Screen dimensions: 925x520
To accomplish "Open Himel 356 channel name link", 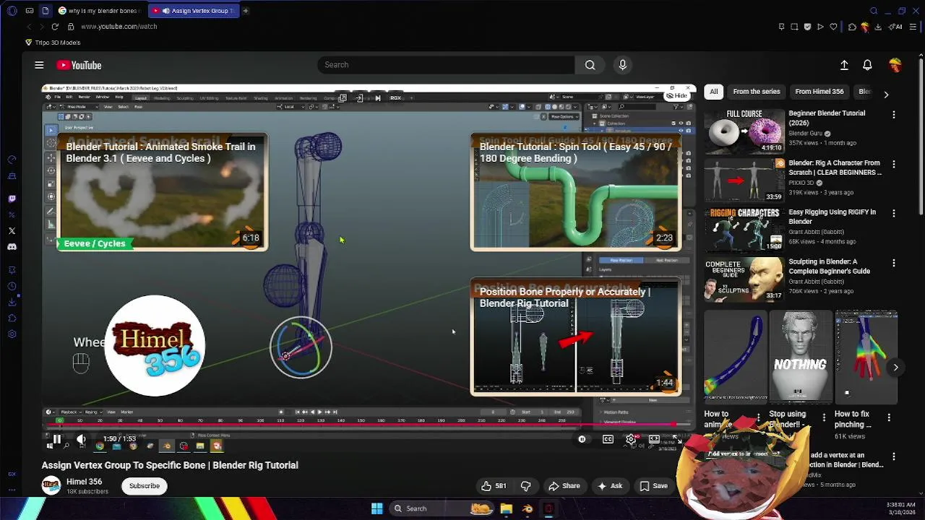I will 84,482.
